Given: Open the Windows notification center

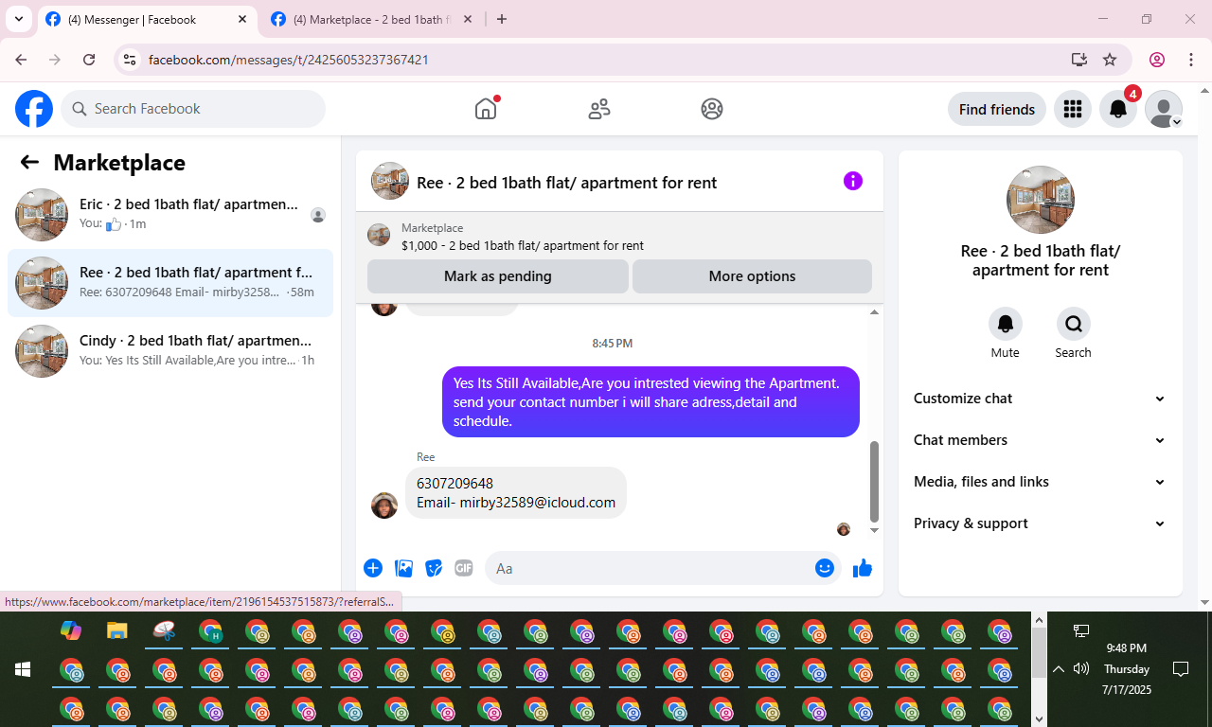Looking at the screenshot, I should click(1181, 669).
